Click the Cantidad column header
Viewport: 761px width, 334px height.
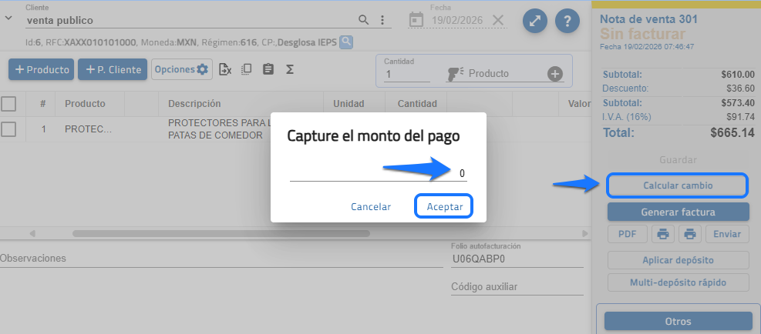[417, 104]
